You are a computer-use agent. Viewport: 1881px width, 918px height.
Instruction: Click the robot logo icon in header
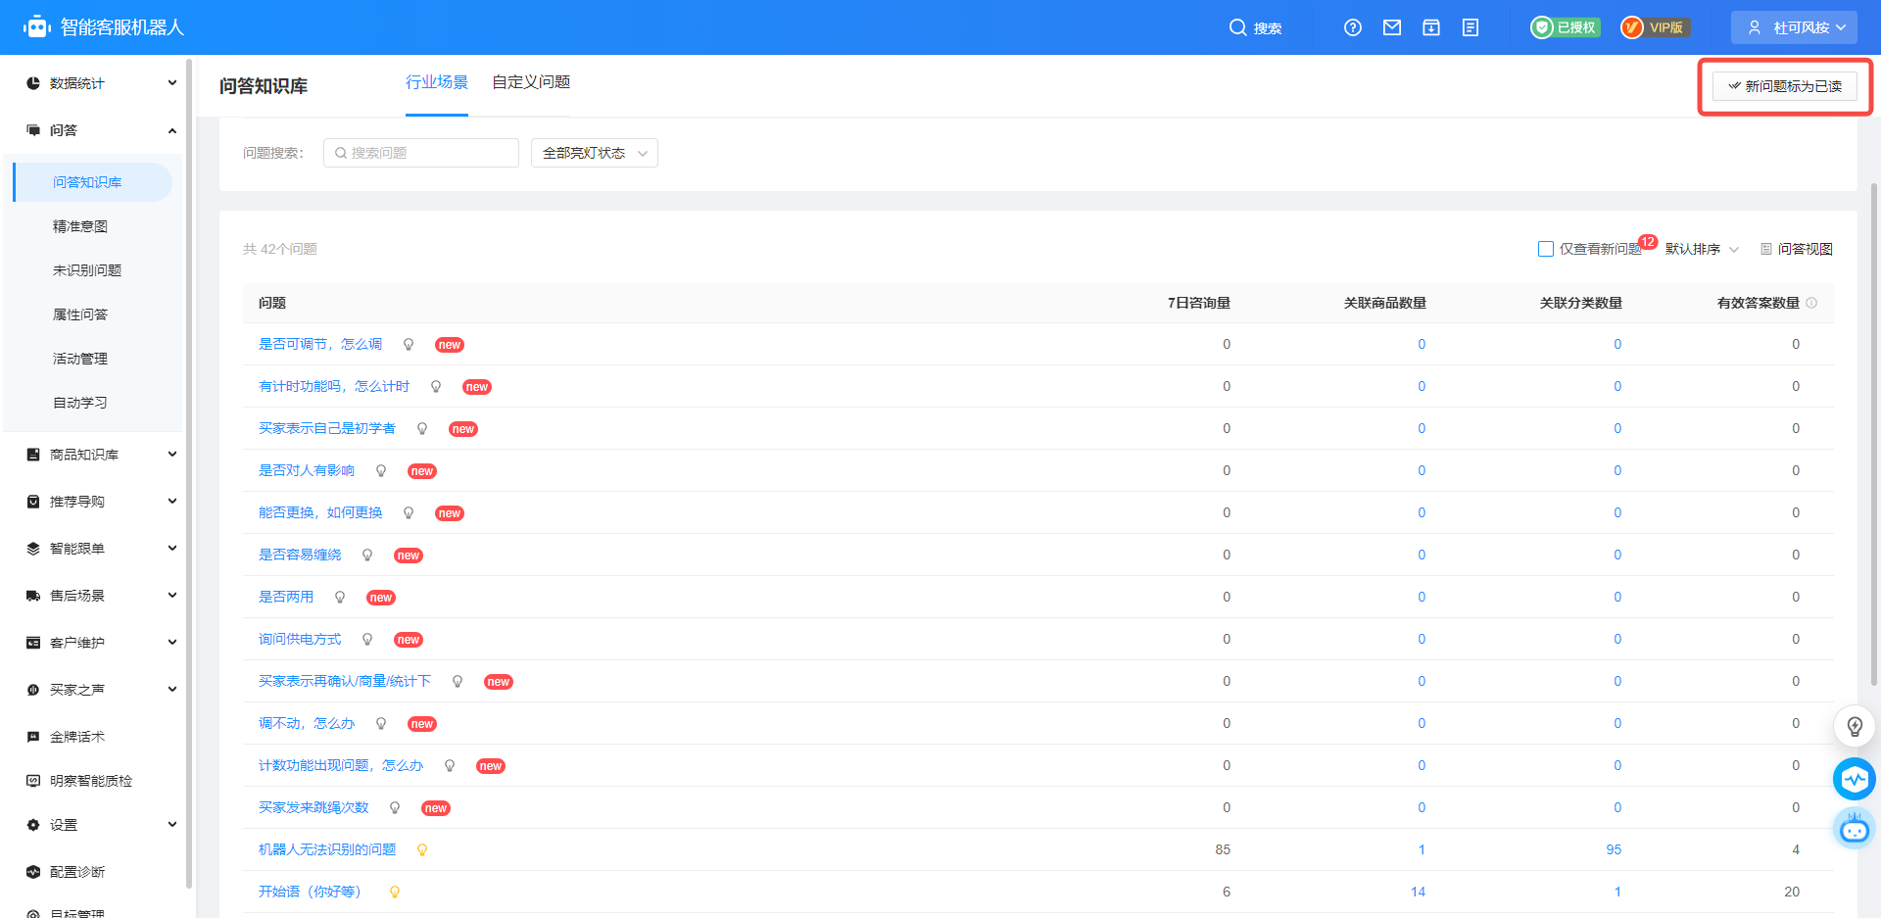pyautogui.click(x=37, y=26)
